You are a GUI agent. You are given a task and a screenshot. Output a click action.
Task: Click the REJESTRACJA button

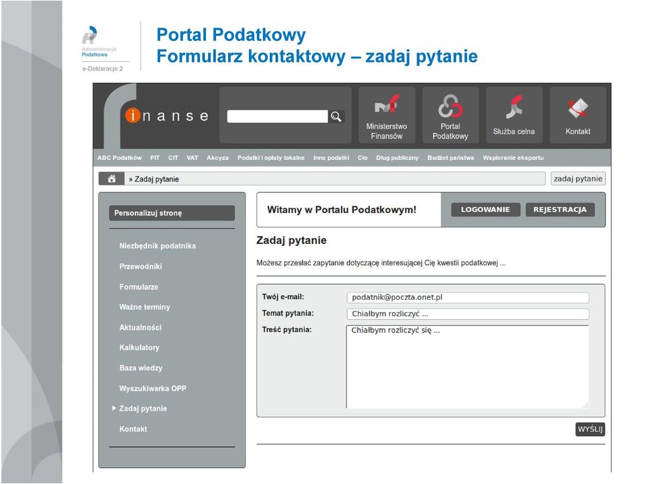(560, 210)
